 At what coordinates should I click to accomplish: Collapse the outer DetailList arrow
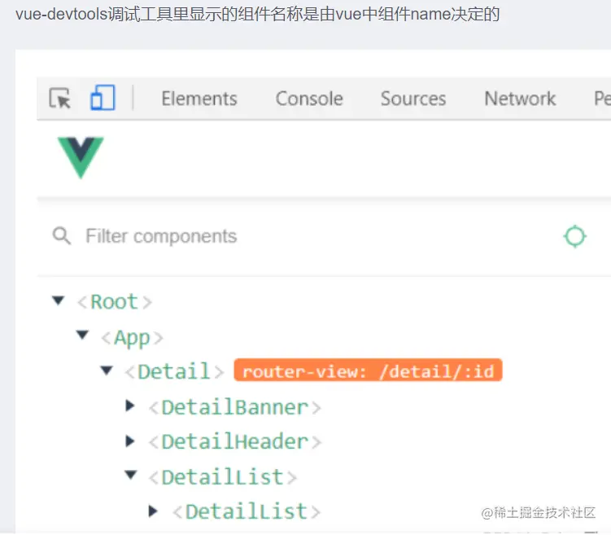(130, 475)
